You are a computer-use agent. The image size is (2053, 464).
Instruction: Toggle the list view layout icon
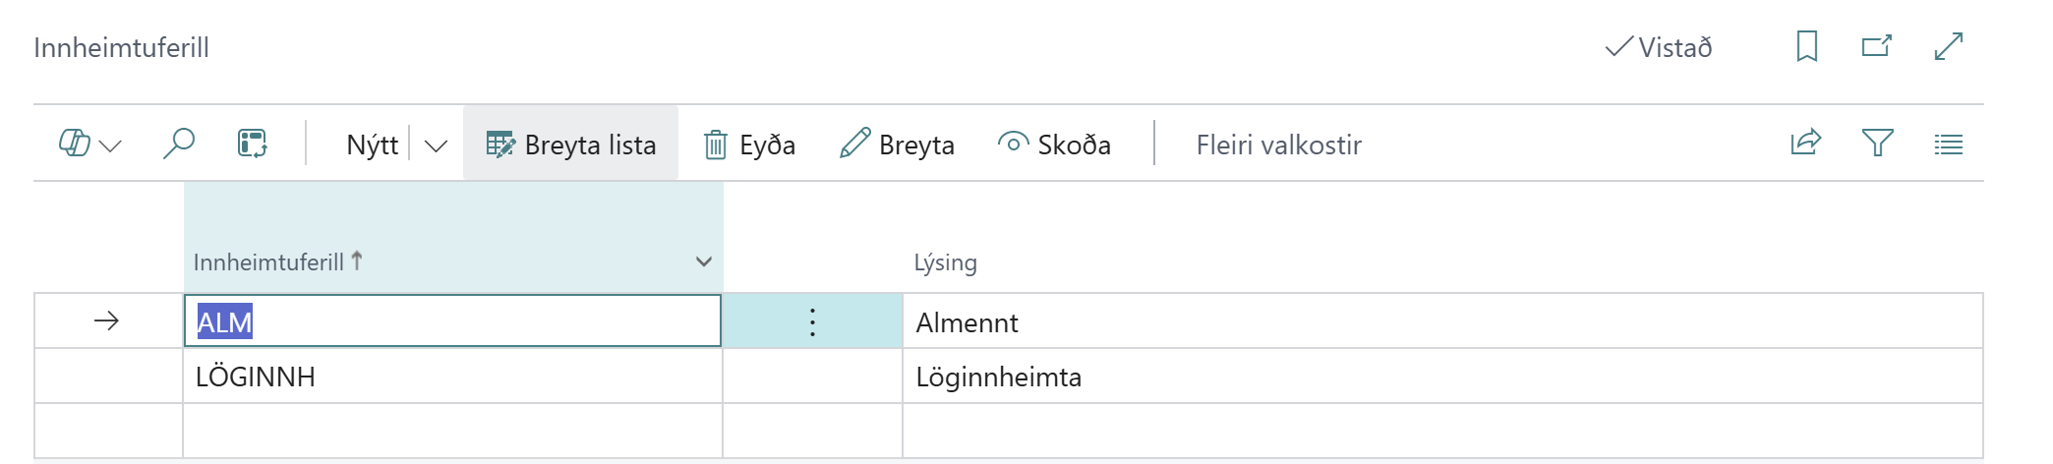[x=1948, y=145]
